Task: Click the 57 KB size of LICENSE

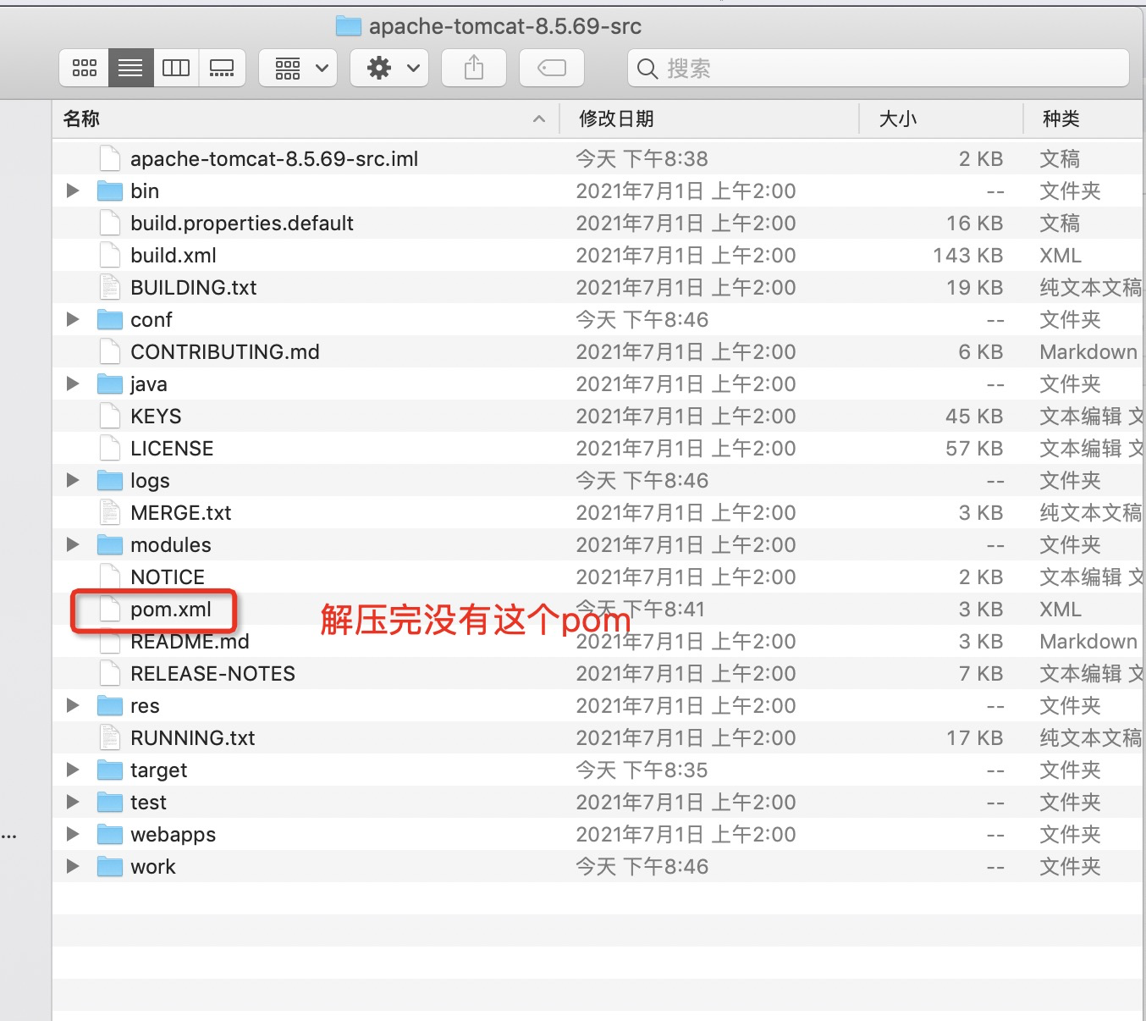Action: pos(974,448)
